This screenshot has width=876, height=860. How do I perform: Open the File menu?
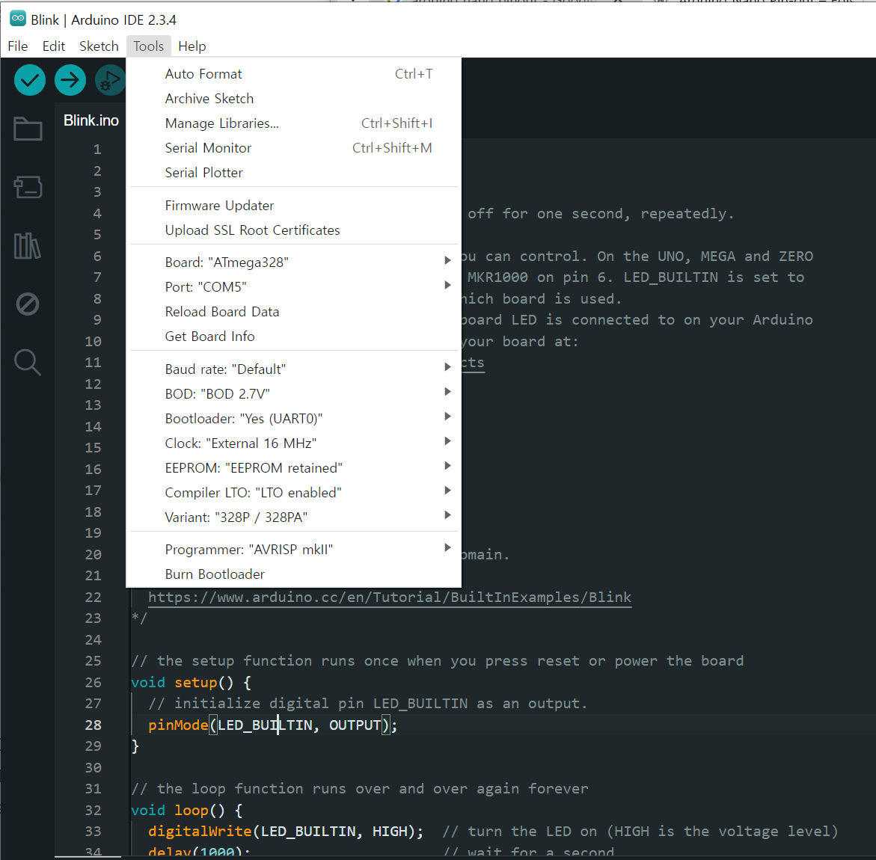18,46
